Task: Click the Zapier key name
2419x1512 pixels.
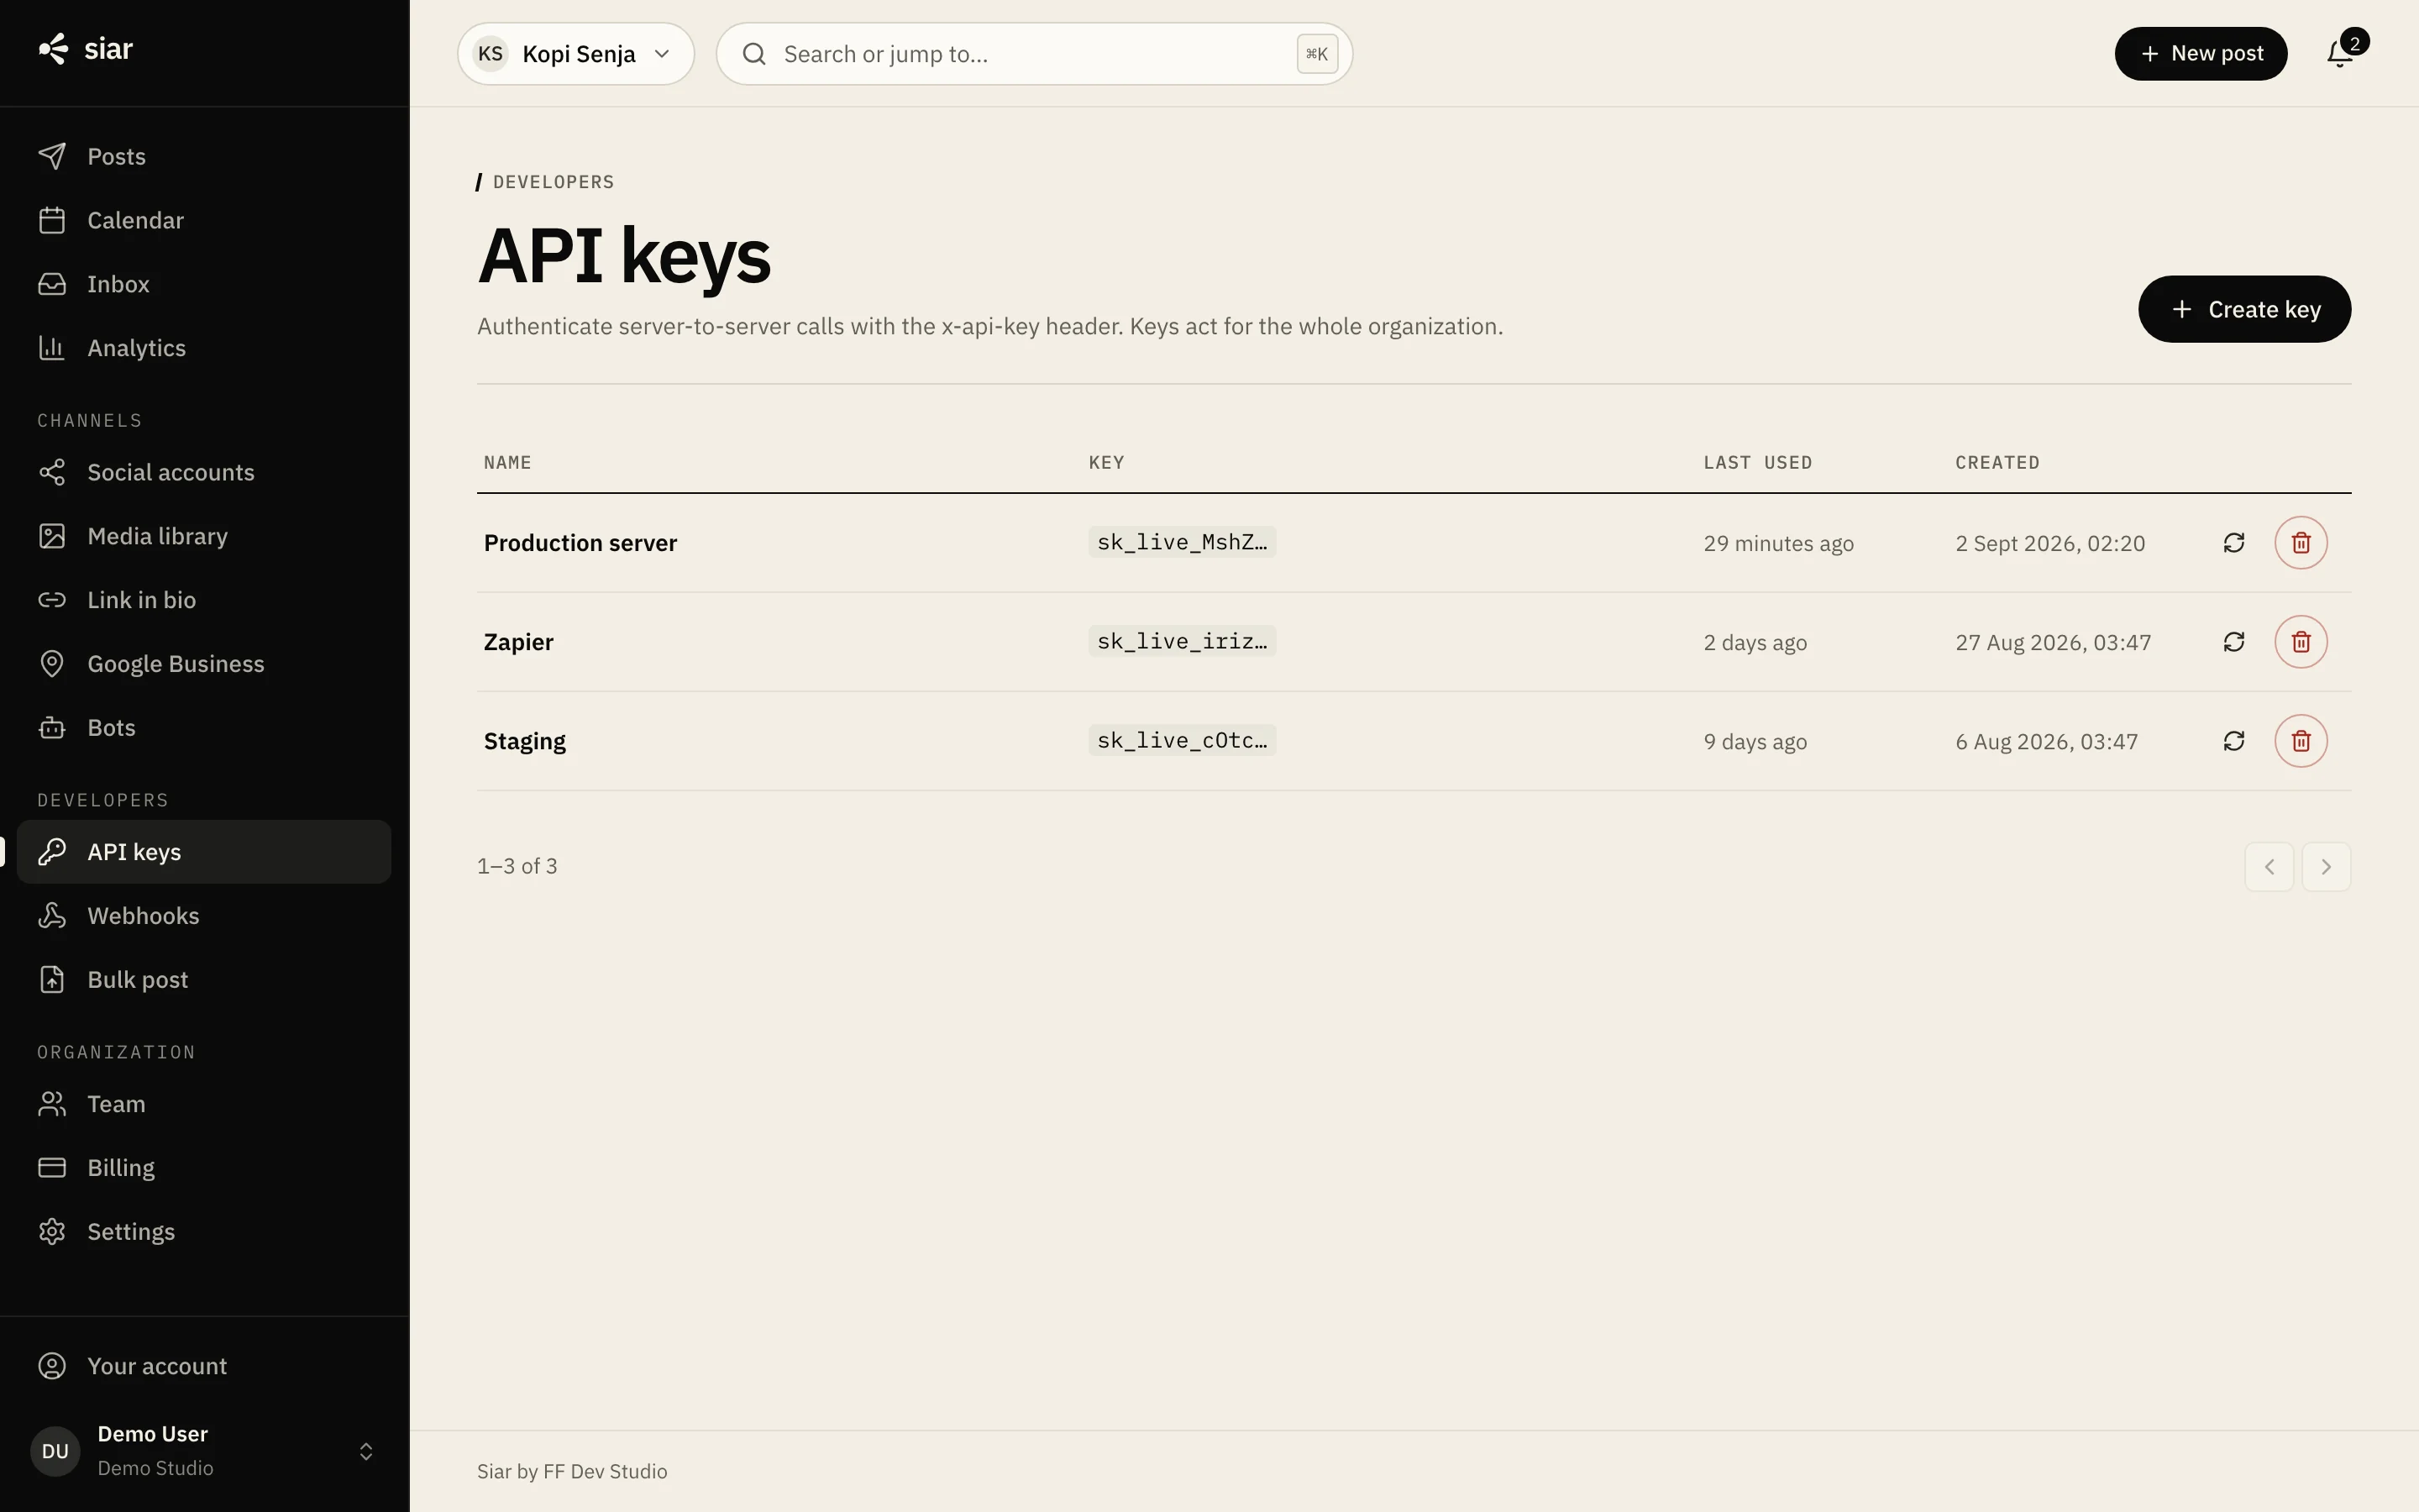Action: [x=517, y=642]
